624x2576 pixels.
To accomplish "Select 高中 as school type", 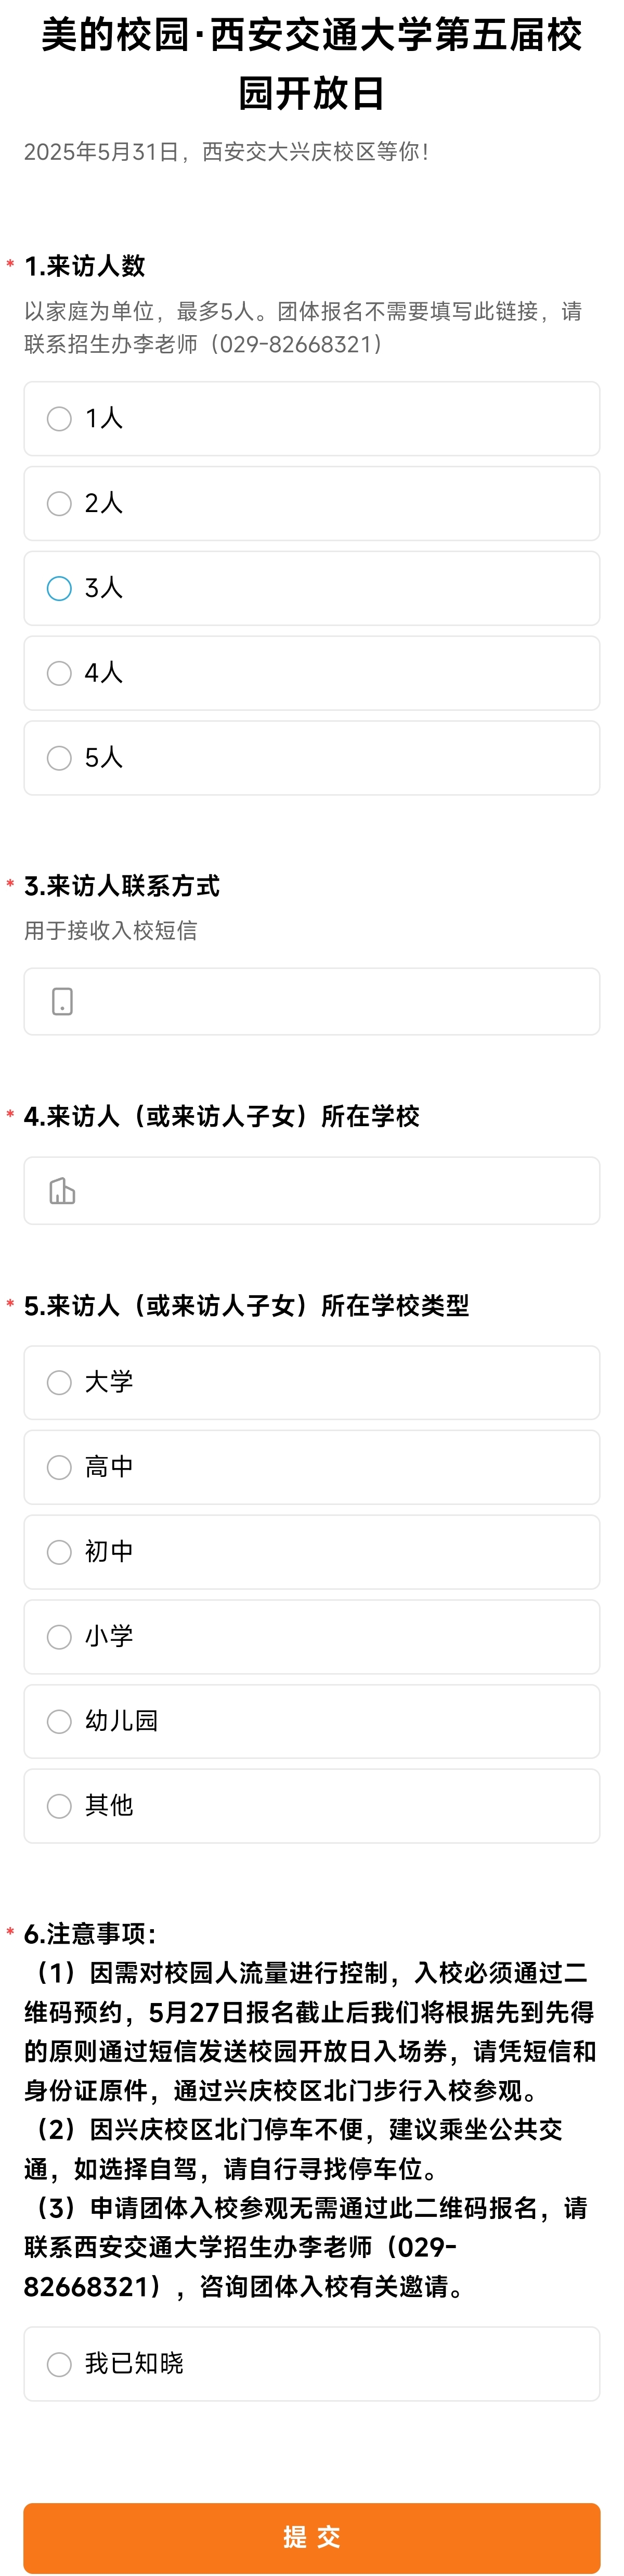I will click(x=312, y=1467).
